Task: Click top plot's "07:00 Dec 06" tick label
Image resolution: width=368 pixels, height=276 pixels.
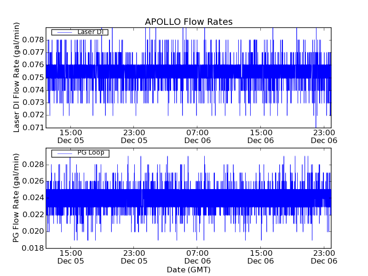Action: pyautogui.click(x=197, y=136)
